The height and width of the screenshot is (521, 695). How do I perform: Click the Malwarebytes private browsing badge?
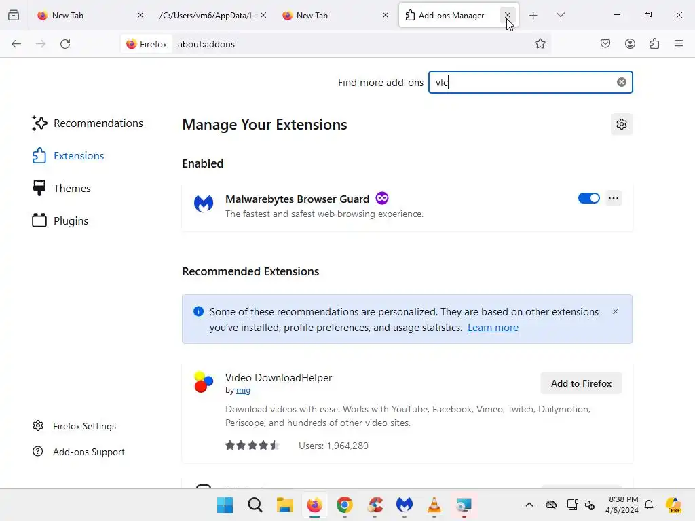coord(382,198)
